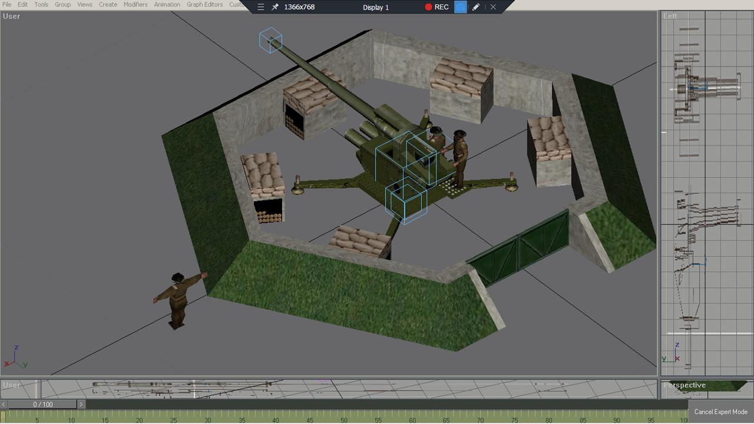Open the Edit menu

pos(22,4)
